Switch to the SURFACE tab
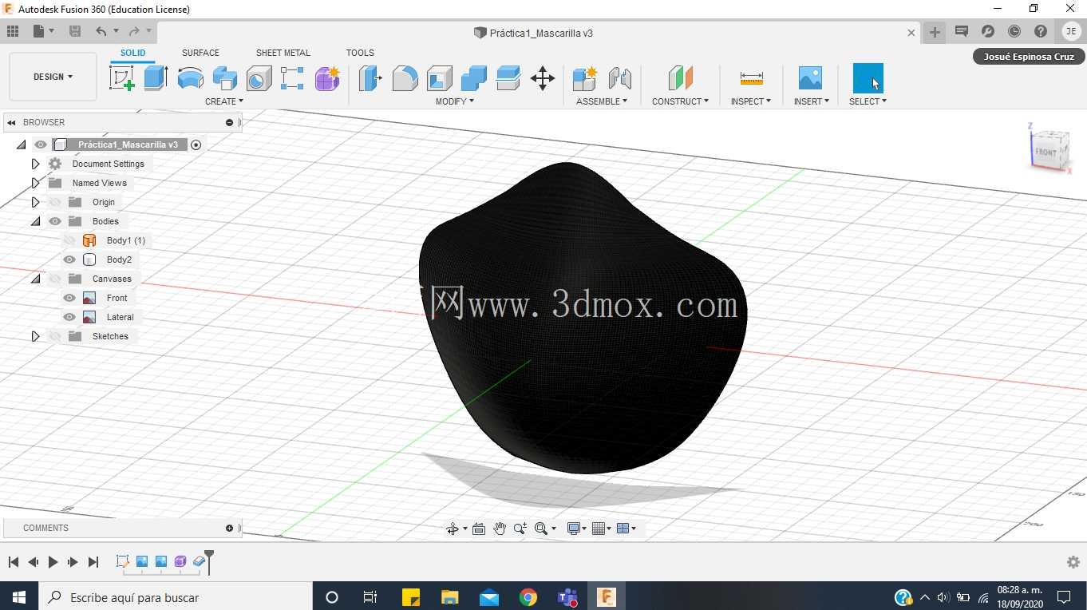 pos(200,53)
